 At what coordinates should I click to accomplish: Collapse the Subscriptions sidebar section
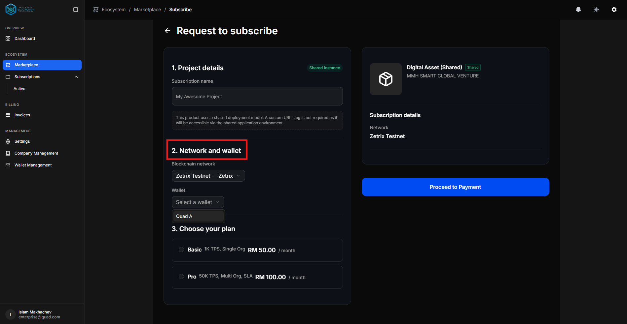click(x=76, y=77)
